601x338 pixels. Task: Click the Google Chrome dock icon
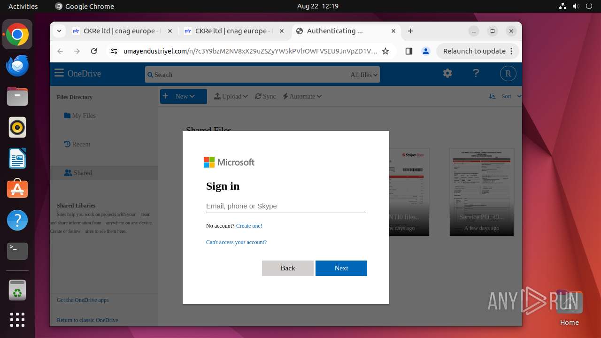[x=17, y=35]
